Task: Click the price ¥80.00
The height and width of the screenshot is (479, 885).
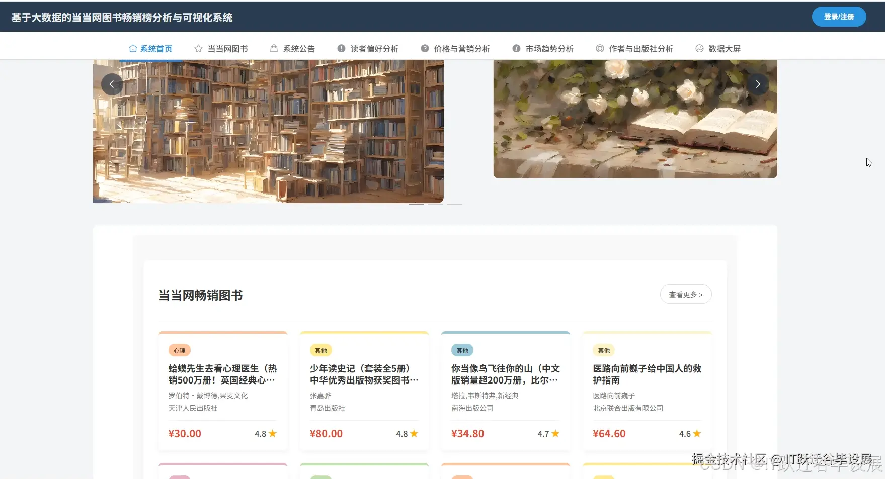Action: click(326, 434)
